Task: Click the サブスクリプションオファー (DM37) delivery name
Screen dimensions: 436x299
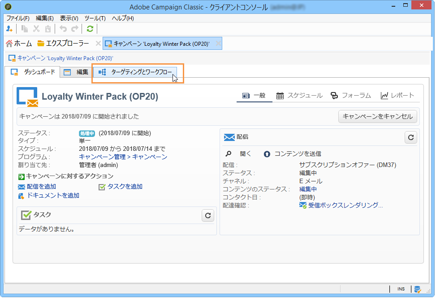Action: coord(348,165)
